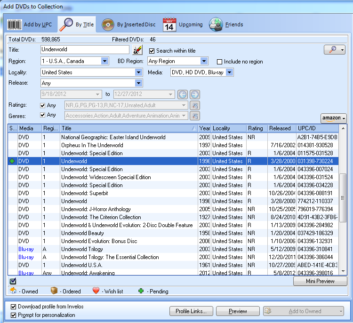Viewport: 353px width, 323px height.
Task: Expand the Ratings list dropdown
Action: 184,105
